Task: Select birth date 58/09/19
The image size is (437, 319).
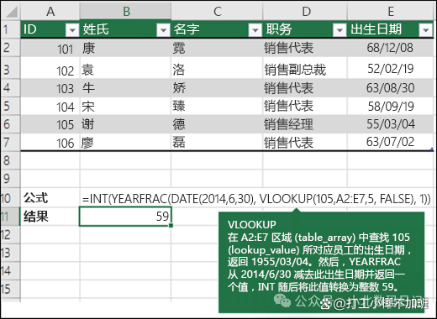Action: (391, 106)
